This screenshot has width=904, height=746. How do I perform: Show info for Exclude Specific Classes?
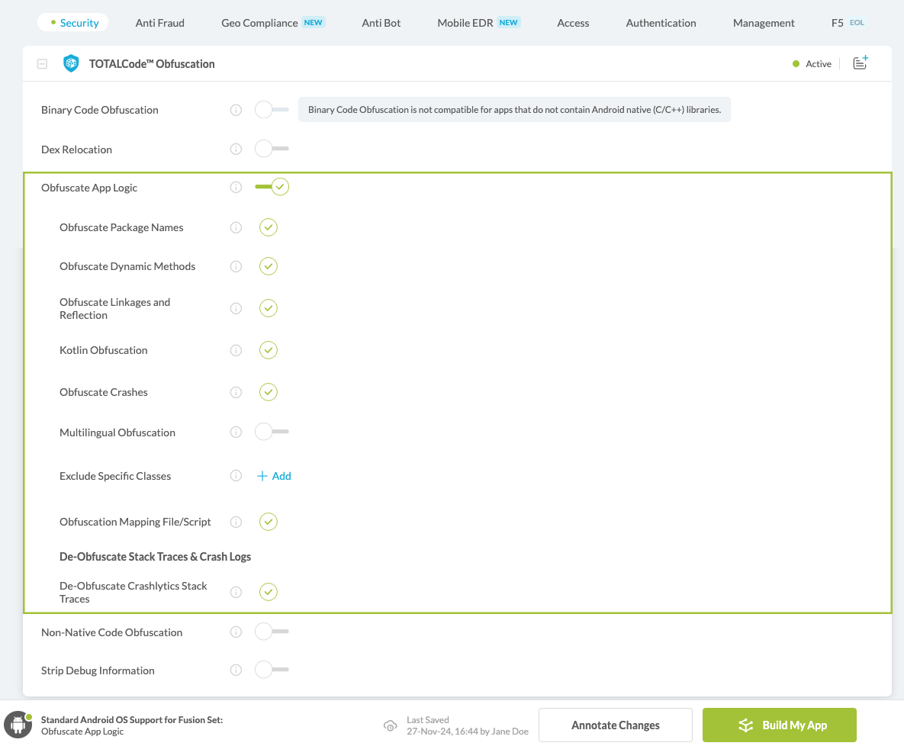(236, 476)
